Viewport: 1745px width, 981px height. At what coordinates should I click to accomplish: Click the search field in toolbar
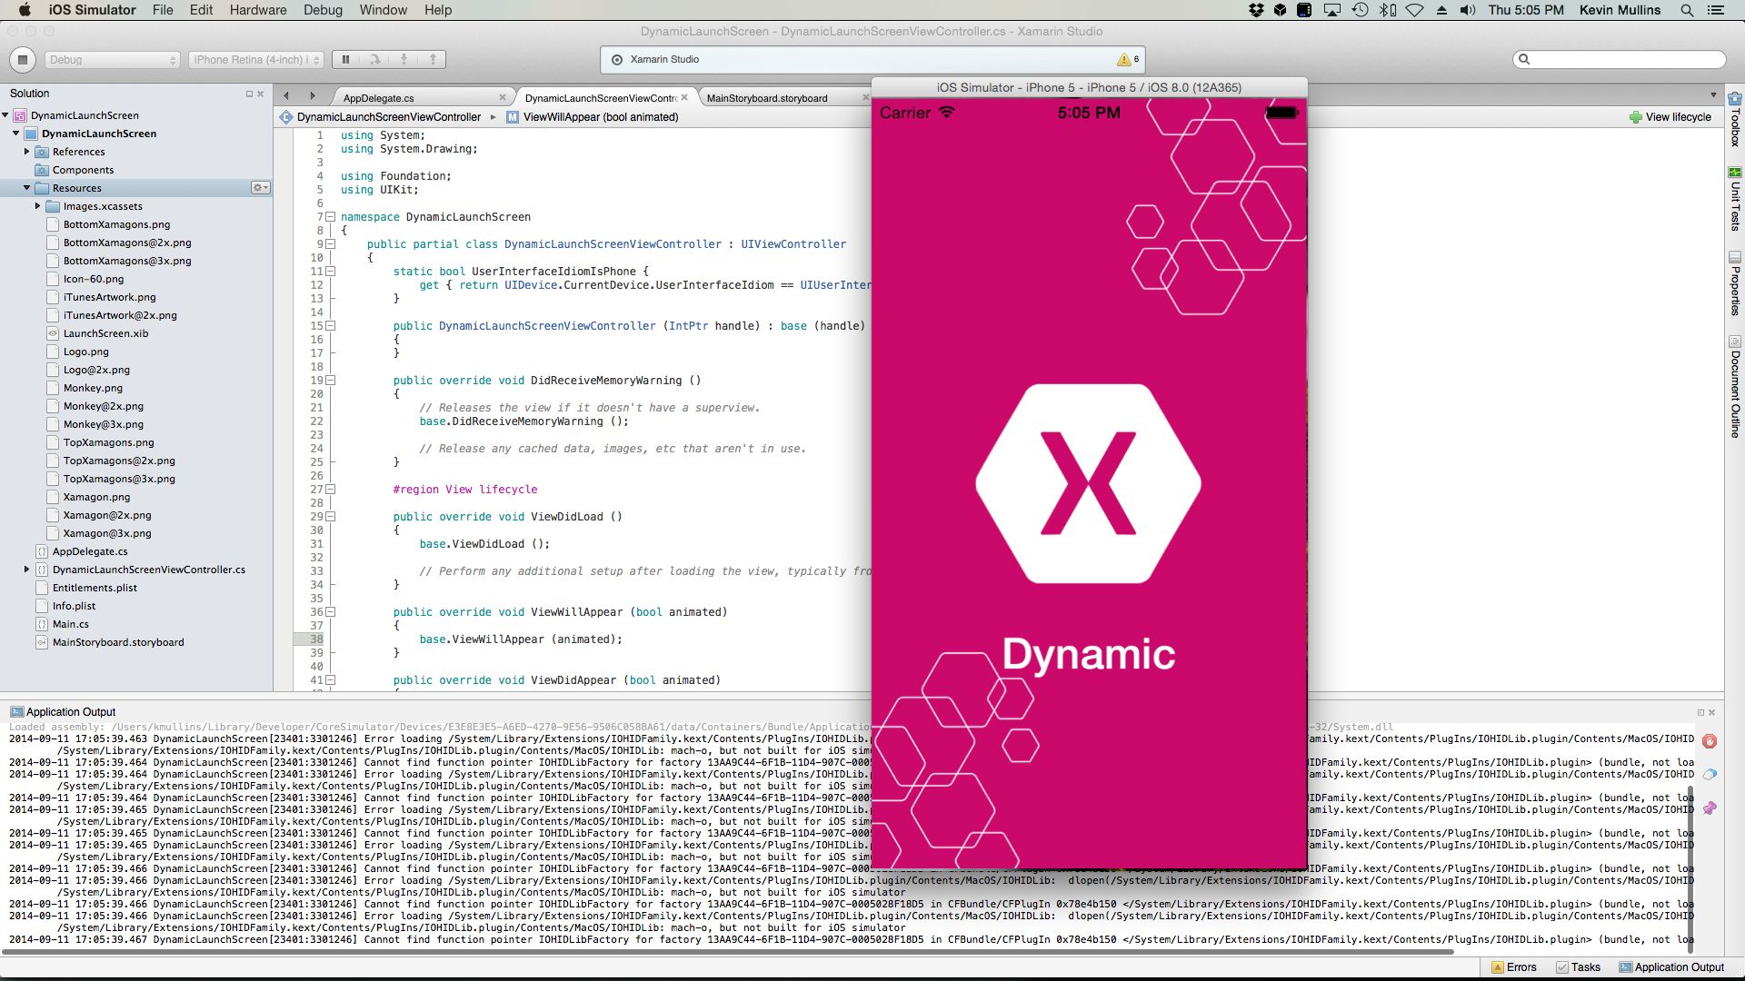1620,60
